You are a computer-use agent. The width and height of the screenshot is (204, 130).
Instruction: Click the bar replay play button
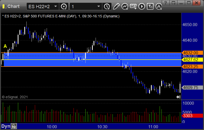142,6
